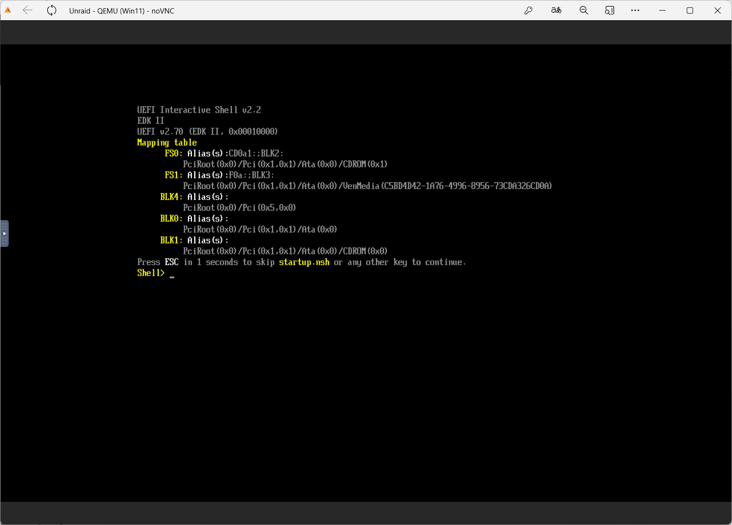Click the 'EDK II' line

[x=150, y=121]
